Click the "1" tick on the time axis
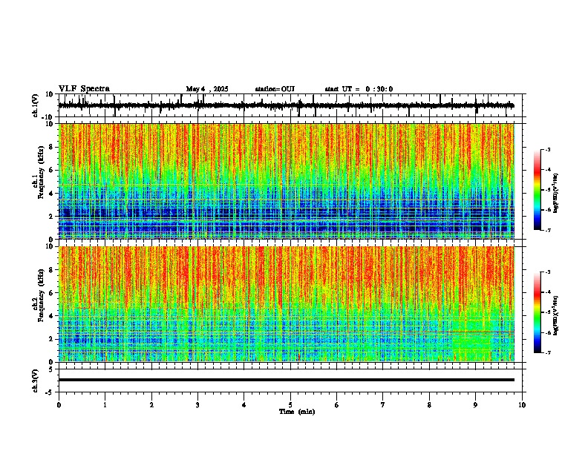588x454 pixels. [105, 405]
